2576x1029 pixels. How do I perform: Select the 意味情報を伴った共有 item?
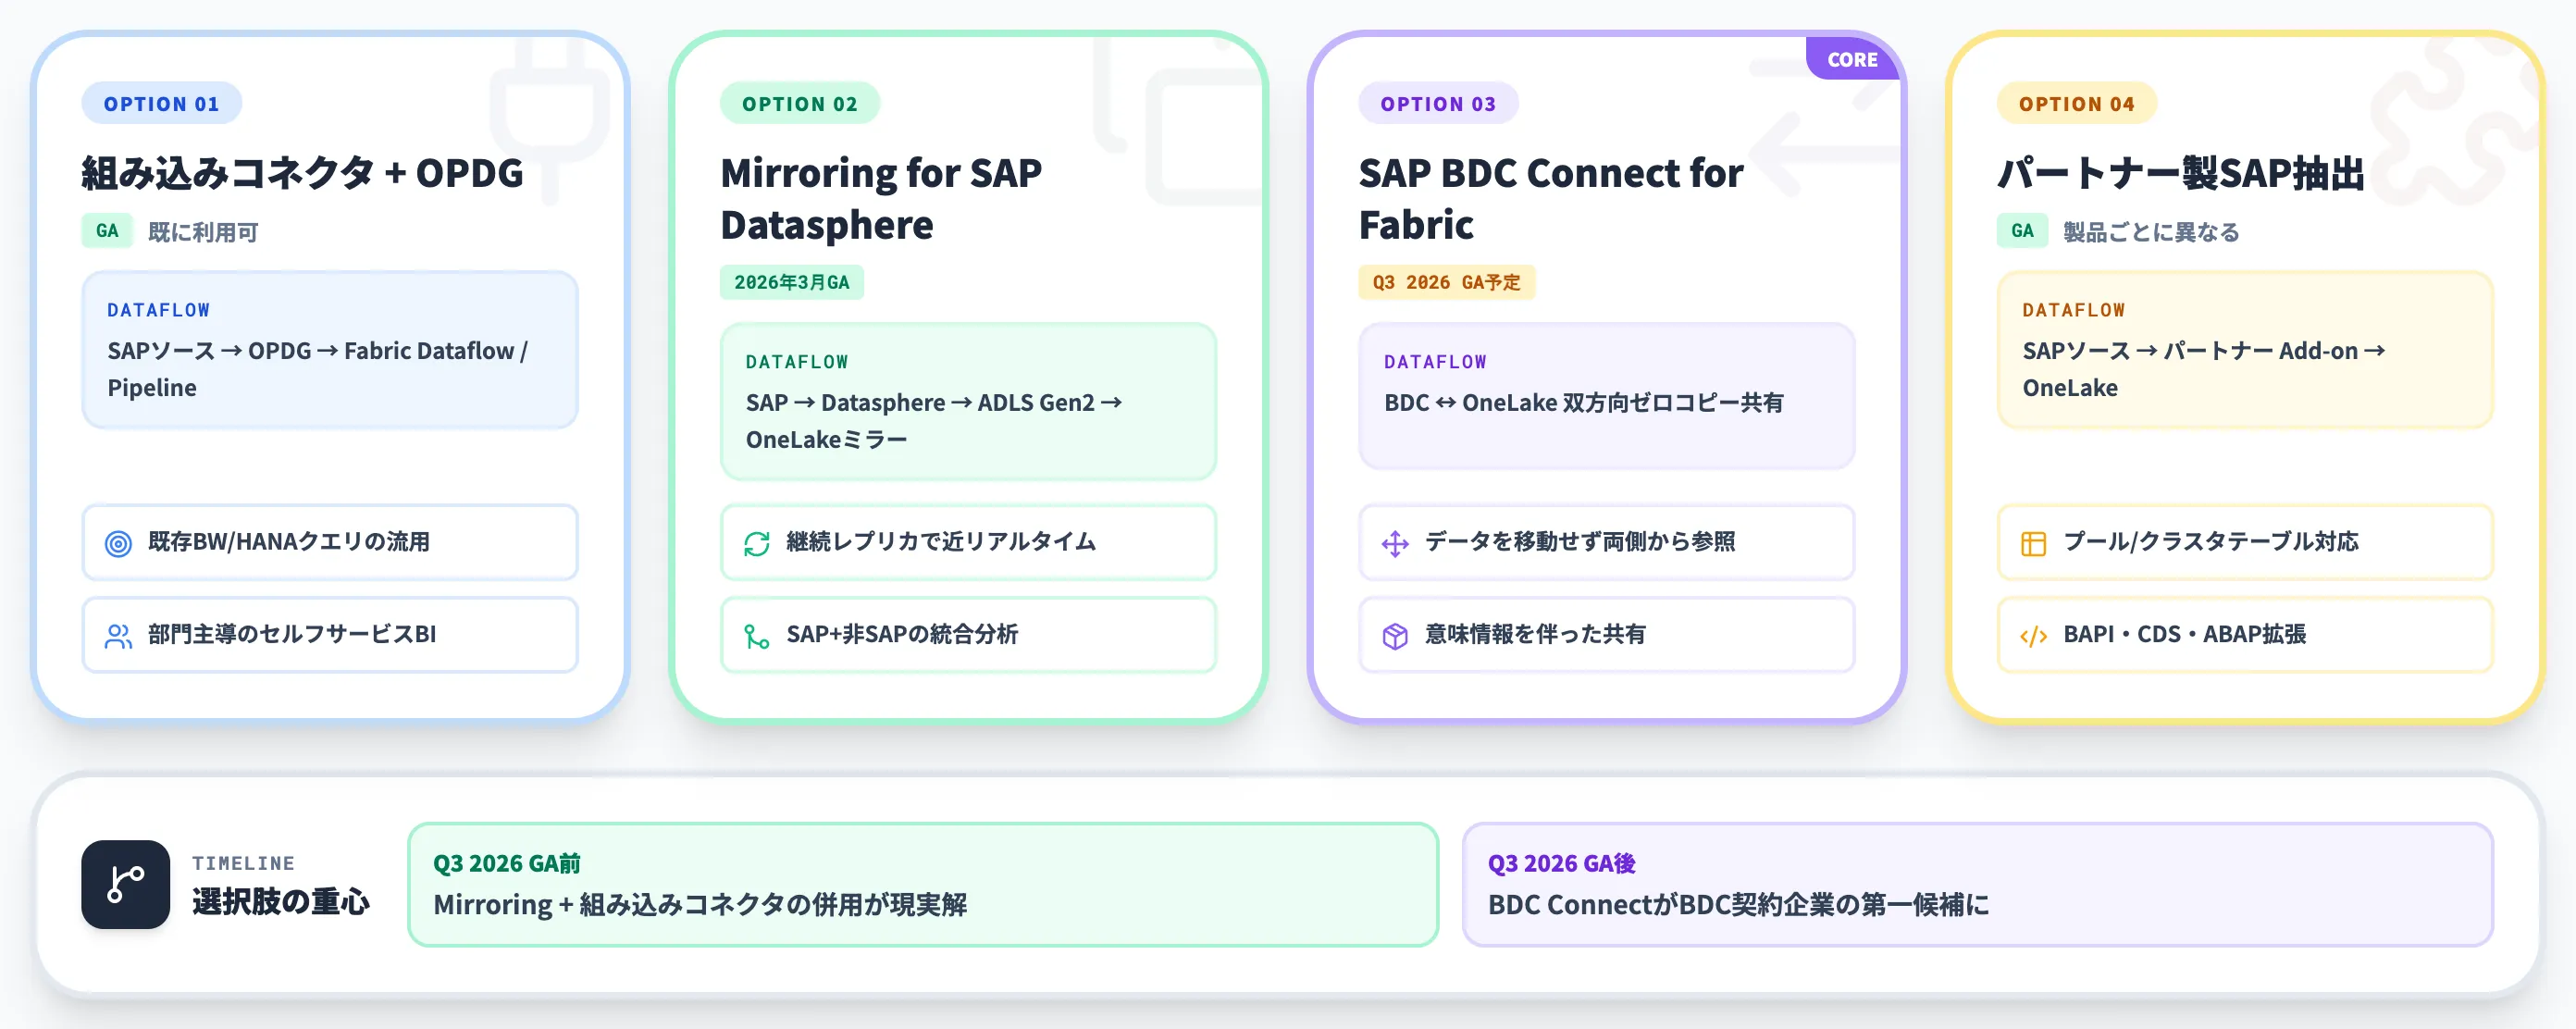pyautogui.click(x=1607, y=635)
